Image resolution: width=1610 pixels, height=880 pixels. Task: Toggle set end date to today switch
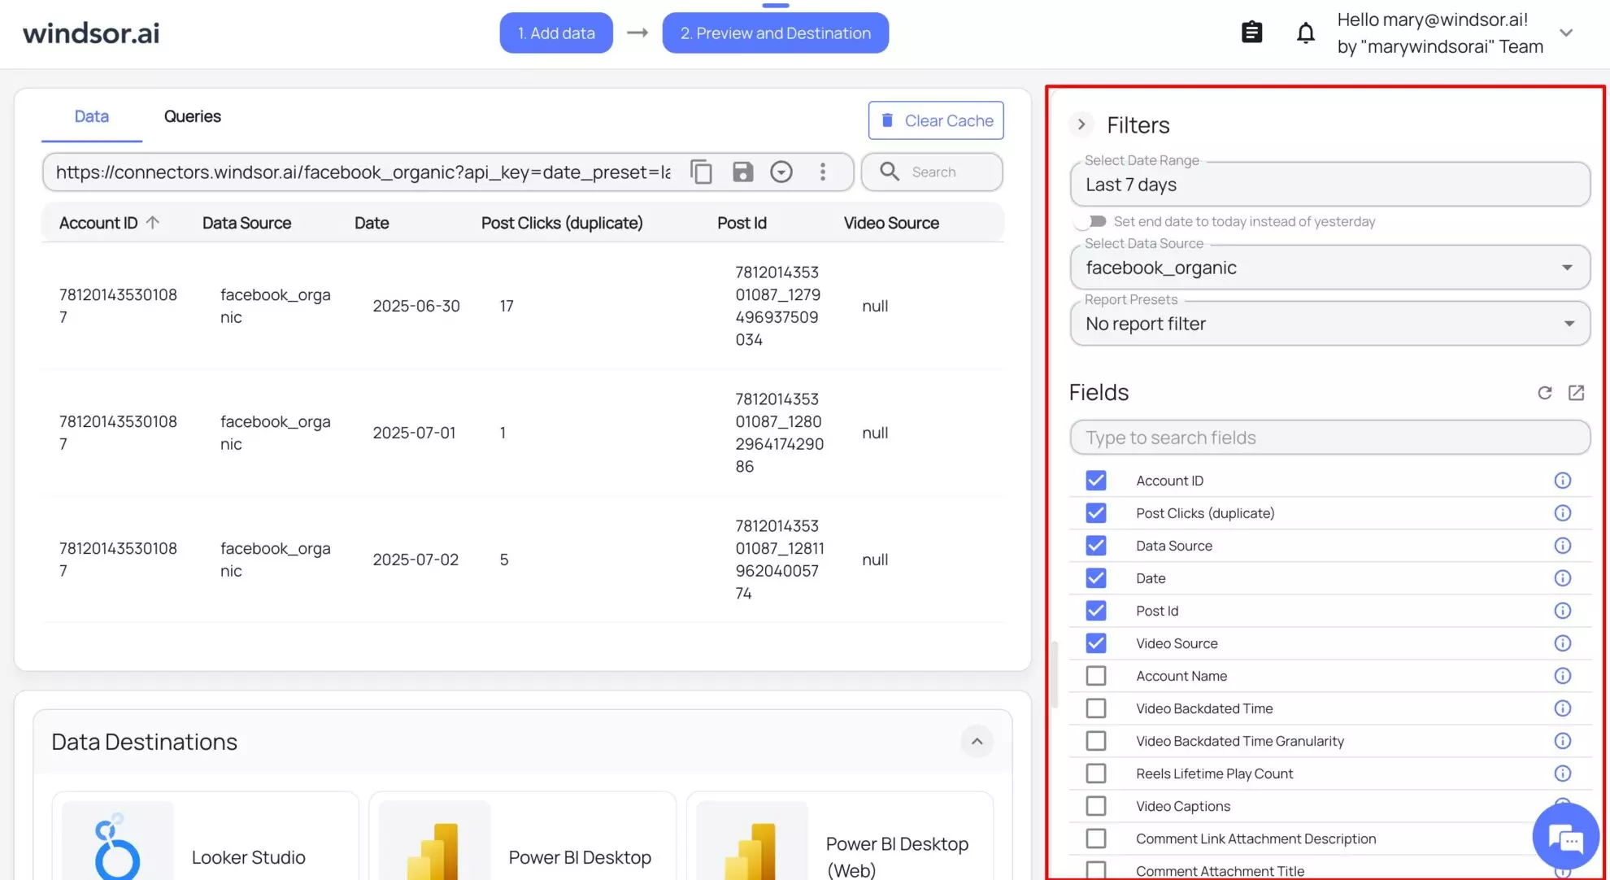[x=1090, y=221]
